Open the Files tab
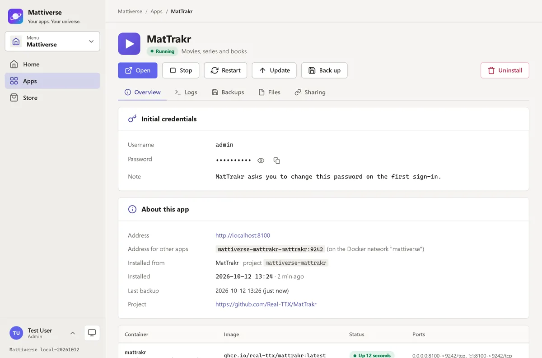The height and width of the screenshot is (358, 542). coord(269,92)
